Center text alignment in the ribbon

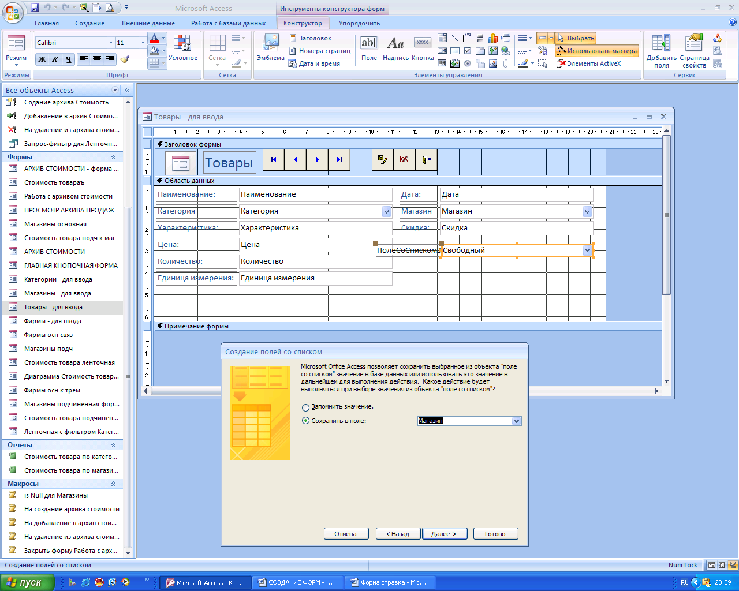pyautogui.click(x=96, y=59)
